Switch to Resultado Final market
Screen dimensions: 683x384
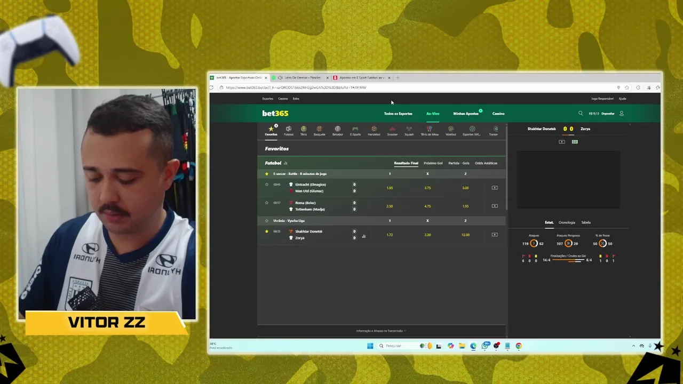coord(406,163)
